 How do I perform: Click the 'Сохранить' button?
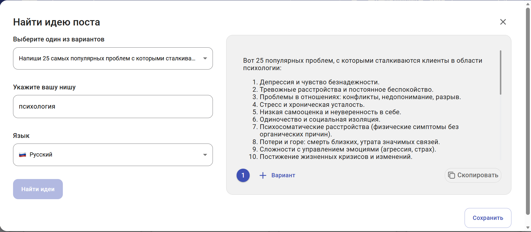click(488, 218)
